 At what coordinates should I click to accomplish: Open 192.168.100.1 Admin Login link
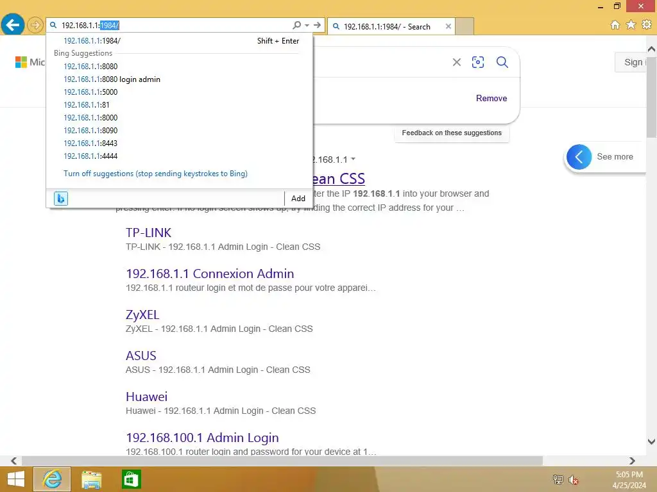point(202,437)
